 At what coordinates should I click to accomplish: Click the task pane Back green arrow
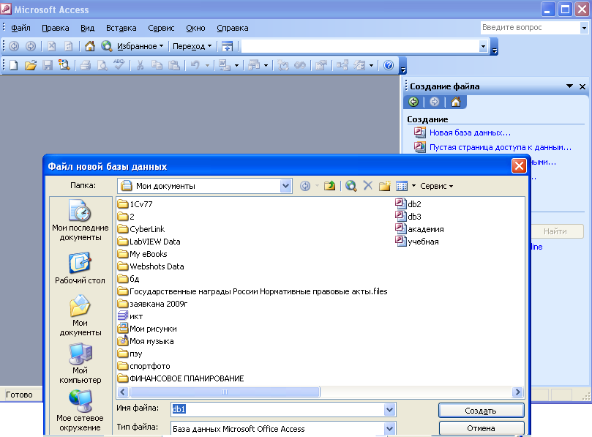pyautogui.click(x=413, y=102)
